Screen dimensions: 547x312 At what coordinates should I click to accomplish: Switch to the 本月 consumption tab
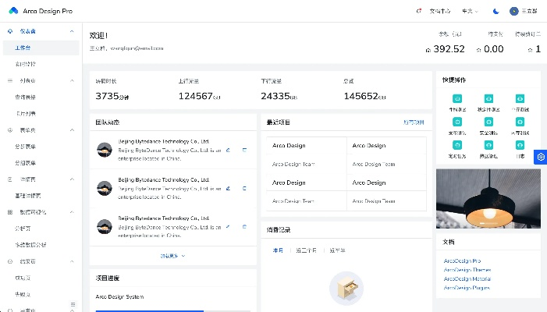coord(278,250)
